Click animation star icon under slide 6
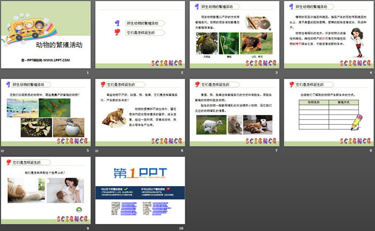The image size is (375, 231). pyautogui.click(x=97, y=151)
